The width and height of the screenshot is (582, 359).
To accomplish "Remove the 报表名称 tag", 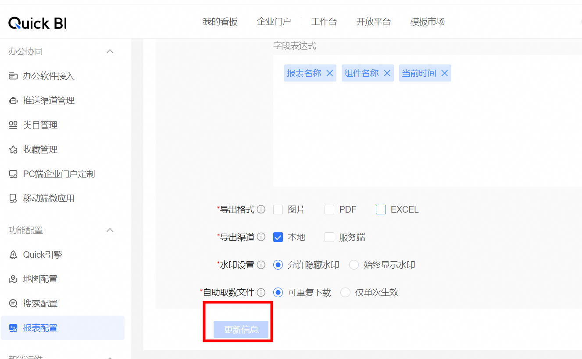I will [x=329, y=73].
